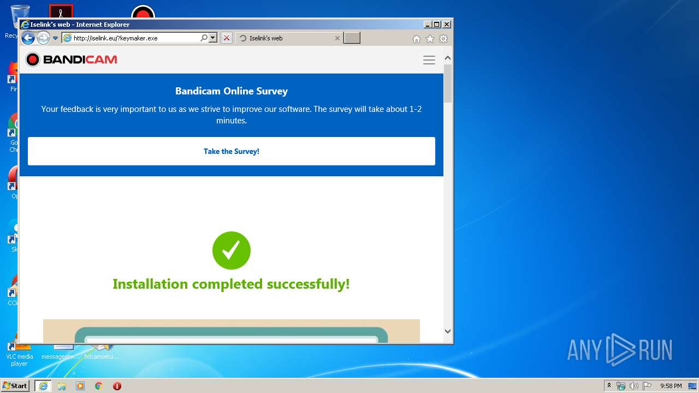
Task: Open Google Chrome from taskbar
Action: 99,386
